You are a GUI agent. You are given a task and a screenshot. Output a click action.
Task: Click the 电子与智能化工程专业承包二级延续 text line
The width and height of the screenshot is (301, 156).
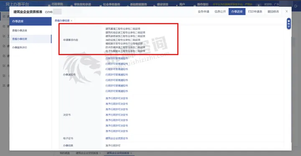[x=125, y=51]
